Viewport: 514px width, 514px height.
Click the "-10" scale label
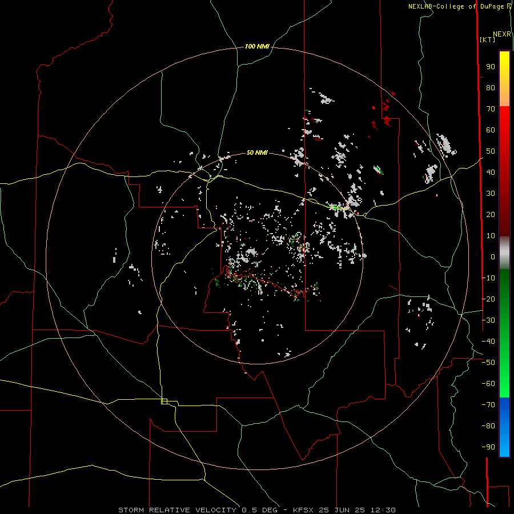click(x=488, y=278)
